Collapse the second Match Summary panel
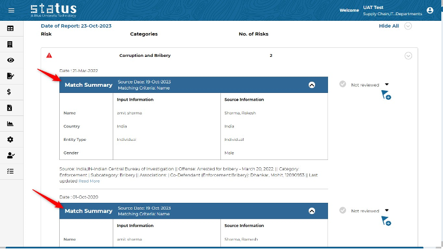This screenshot has width=443, height=249. [312, 211]
